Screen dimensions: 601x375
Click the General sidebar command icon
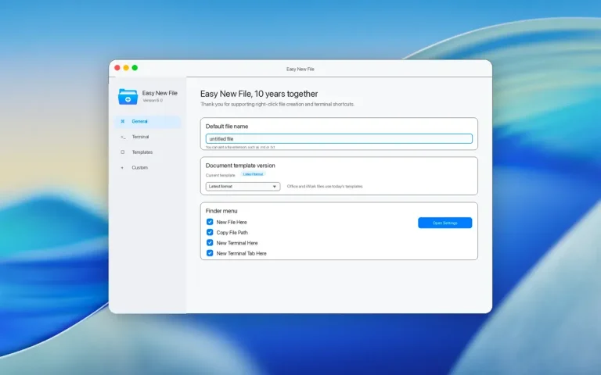pyautogui.click(x=123, y=121)
